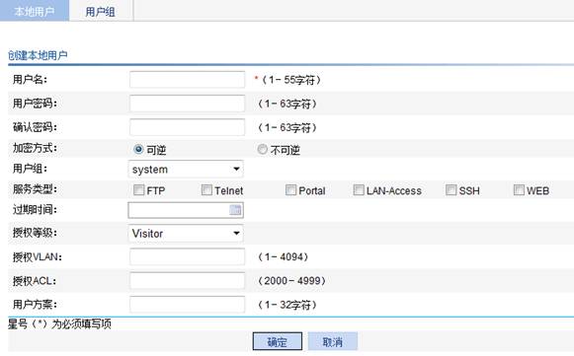Tick the Portal service checkbox
This screenshot has height=356, width=574.
tap(290, 189)
